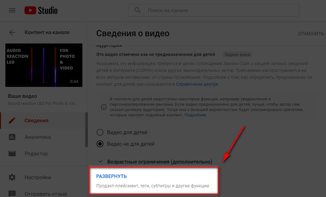Screen dimensions: 326x197
Task: Click РАЗВЕРНУТЬ to show more options
Action: tap(112, 176)
